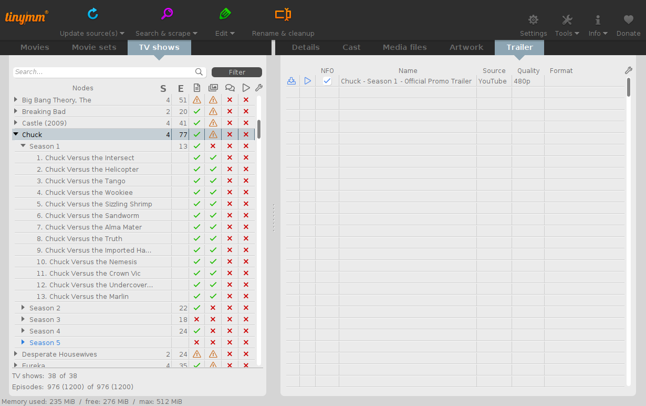Click the trailer column header play icon
The image size is (646, 406).
click(246, 88)
